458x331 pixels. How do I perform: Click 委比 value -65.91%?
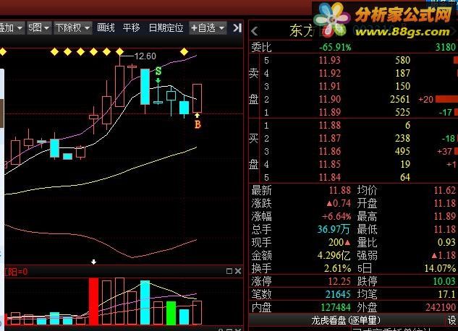pos(335,47)
